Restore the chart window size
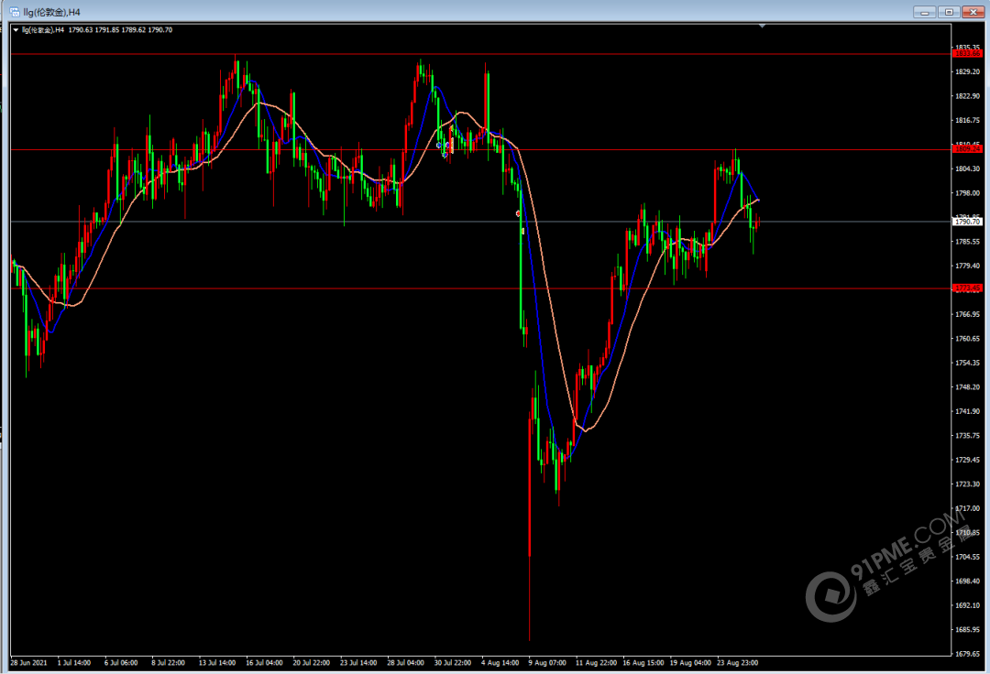Screen dimensions: 990x674 pos(948,11)
